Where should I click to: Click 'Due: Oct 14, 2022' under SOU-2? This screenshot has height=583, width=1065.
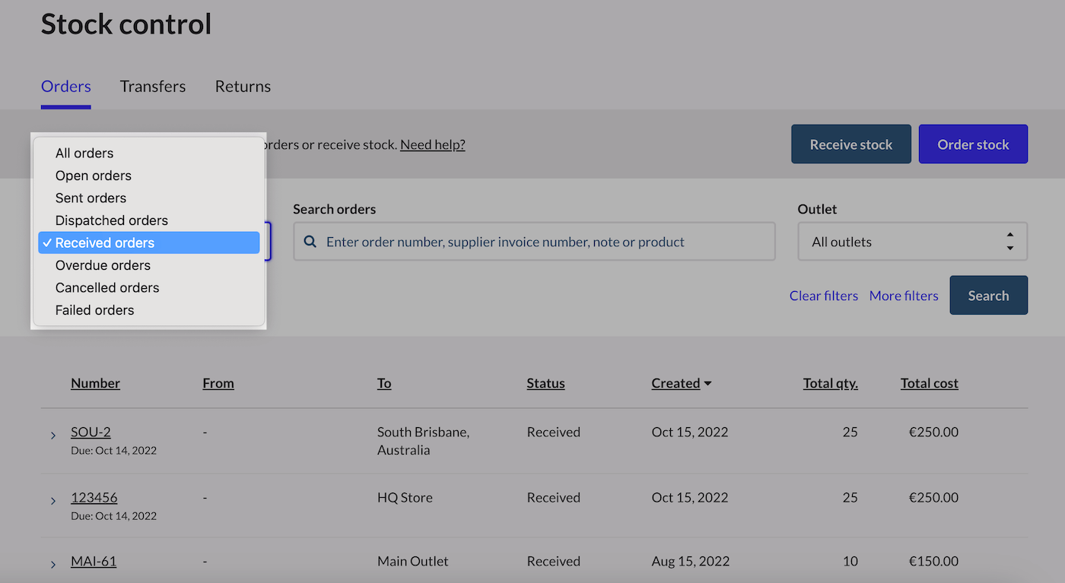click(x=113, y=451)
